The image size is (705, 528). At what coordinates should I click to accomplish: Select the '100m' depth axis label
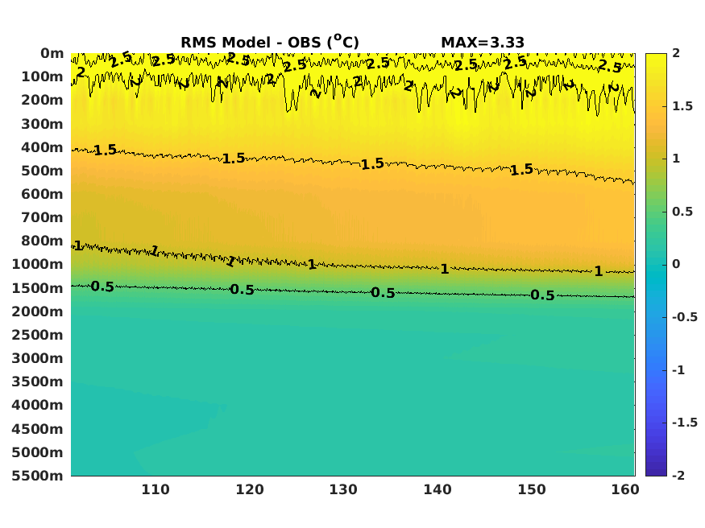(x=42, y=76)
